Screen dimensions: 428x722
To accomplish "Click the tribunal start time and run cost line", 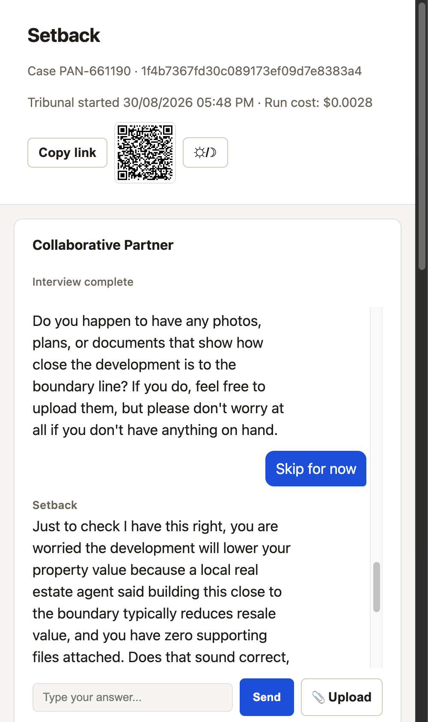I will (x=200, y=103).
